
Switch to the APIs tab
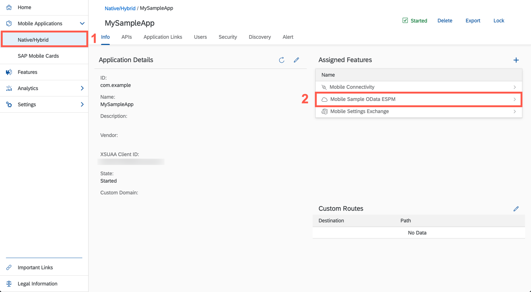(126, 37)
